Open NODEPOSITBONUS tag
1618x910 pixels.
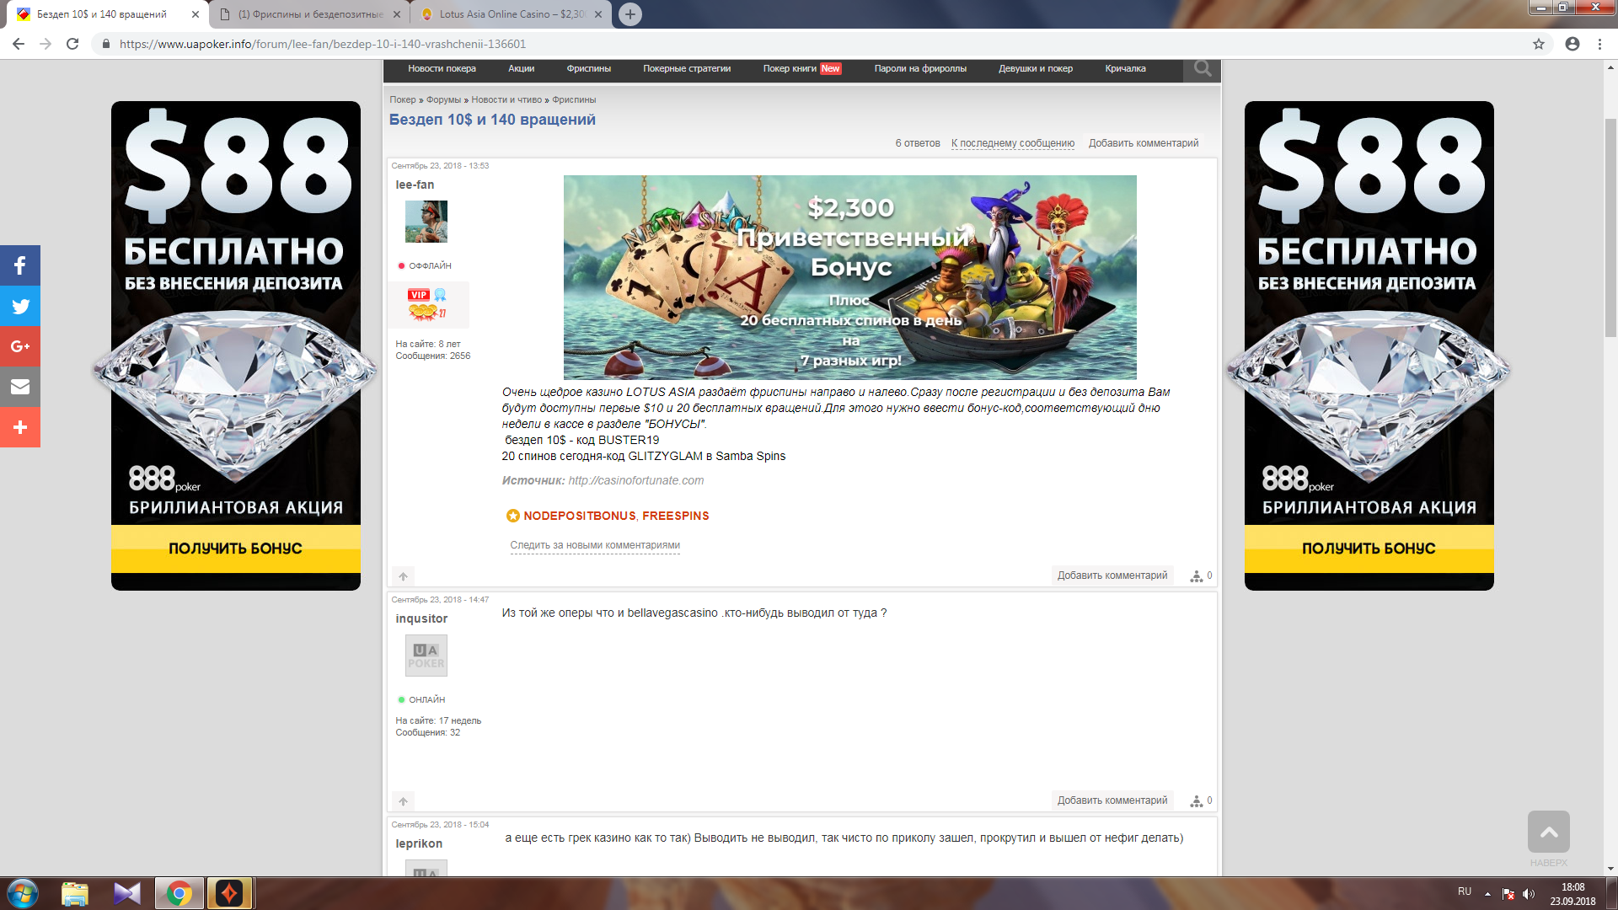click(x=579, y=516)
